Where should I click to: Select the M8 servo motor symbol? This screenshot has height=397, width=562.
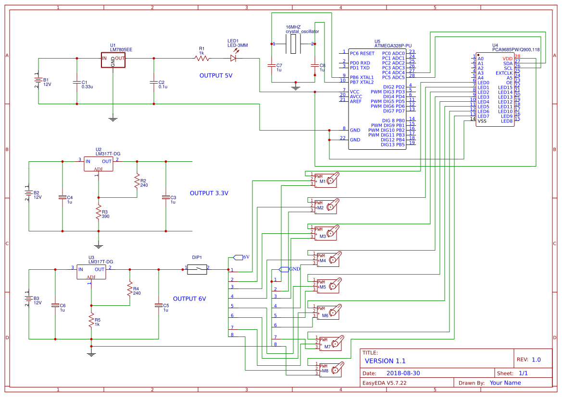pos(332,370)
